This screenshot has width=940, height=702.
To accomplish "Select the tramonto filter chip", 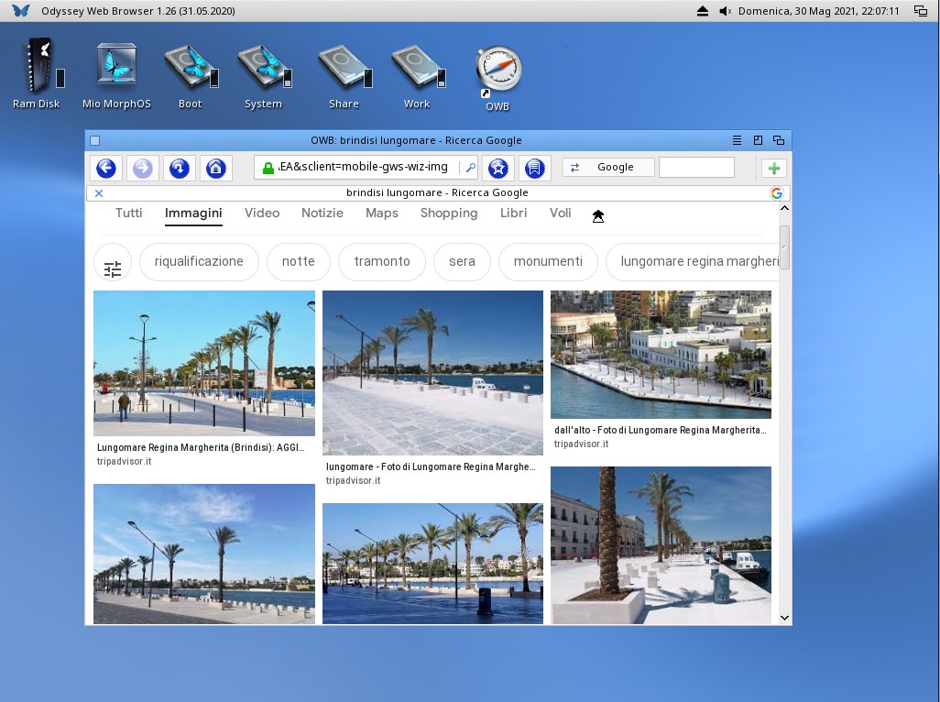I will (382, 261).
